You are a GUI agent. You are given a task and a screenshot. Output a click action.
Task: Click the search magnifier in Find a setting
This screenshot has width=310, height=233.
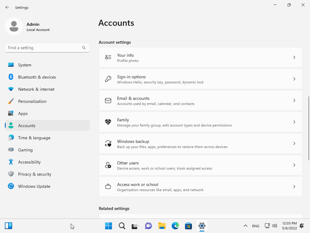tap(84, 48)
